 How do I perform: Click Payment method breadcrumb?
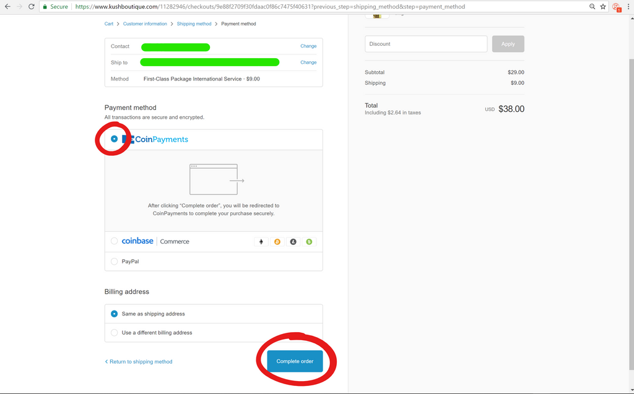pyautogui.click(x=238, y=24)
